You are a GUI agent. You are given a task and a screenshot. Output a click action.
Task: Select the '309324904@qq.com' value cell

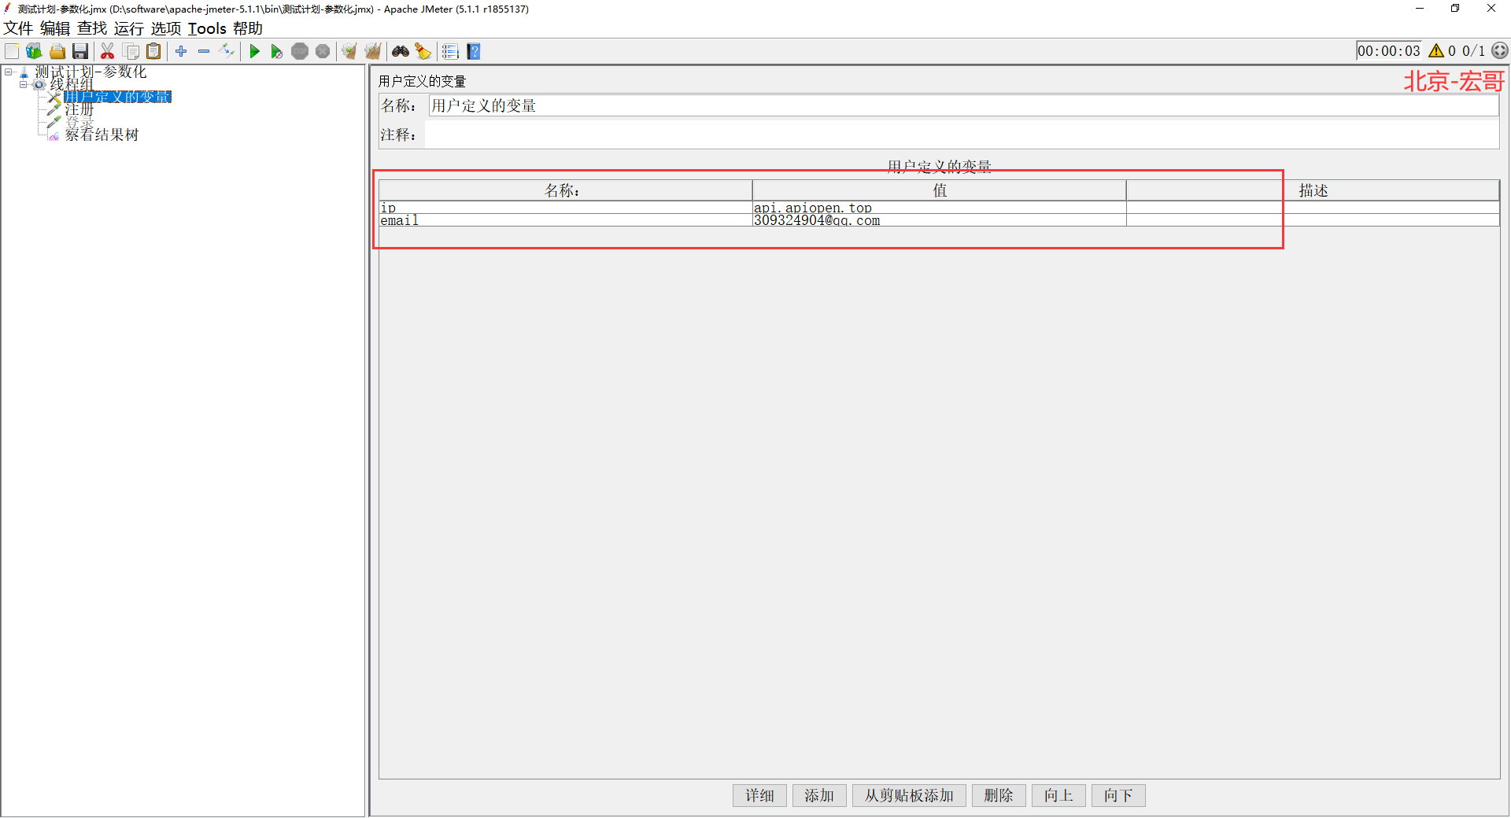click(x=939, y=220)
